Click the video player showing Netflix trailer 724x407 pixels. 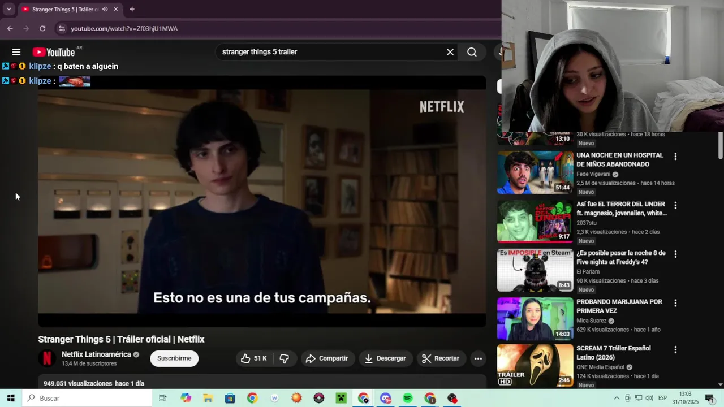[x=262, y=201]
